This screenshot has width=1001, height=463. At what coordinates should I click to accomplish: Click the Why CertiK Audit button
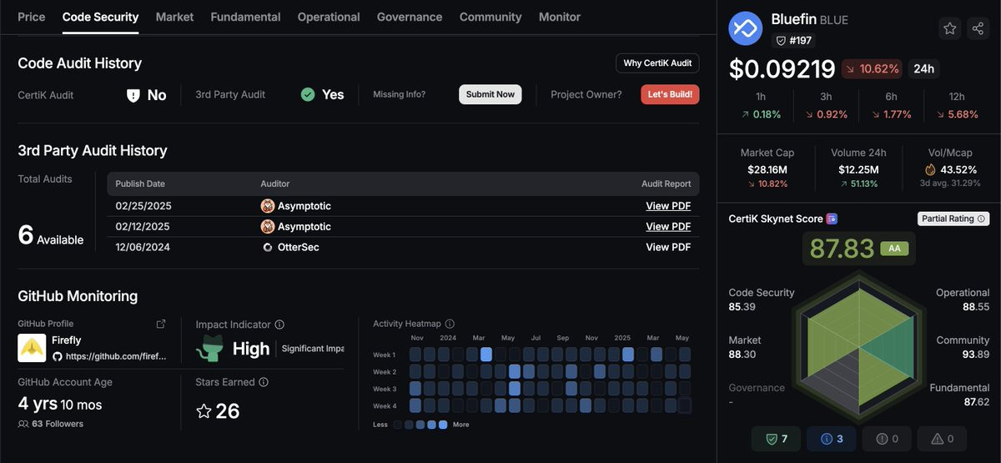(x=657, y=63)
